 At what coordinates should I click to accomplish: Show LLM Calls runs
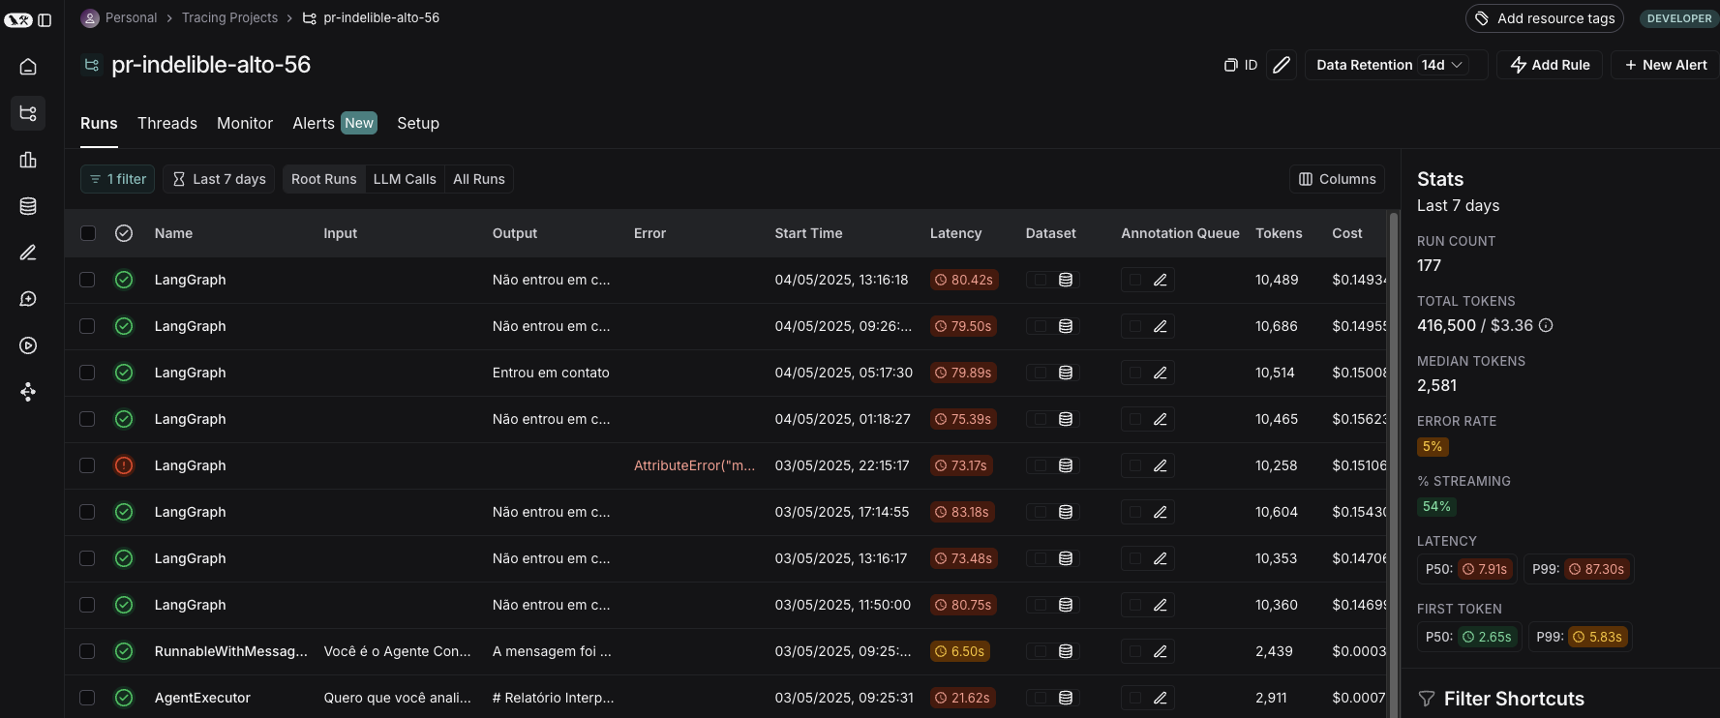(x=405, y=179)
